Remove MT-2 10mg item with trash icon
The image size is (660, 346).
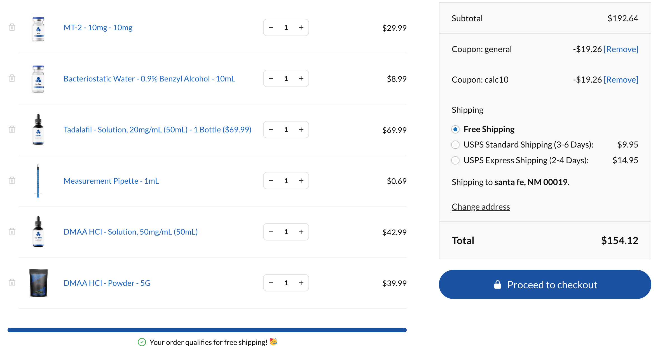(12, 27)
